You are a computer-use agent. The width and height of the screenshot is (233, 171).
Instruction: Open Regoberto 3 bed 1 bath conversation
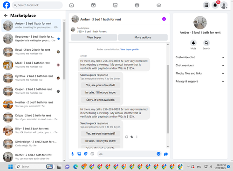[31, 39]
